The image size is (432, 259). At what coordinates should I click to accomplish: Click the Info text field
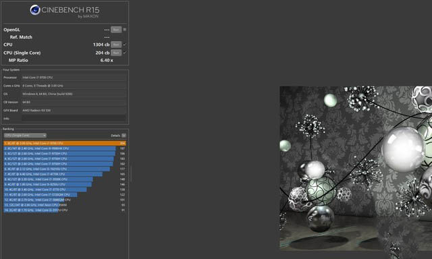click(74, 119)
